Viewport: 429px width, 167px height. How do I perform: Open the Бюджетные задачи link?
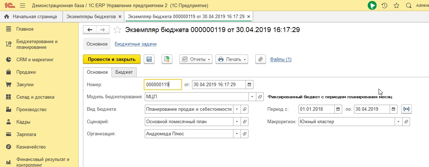(135, 44)
